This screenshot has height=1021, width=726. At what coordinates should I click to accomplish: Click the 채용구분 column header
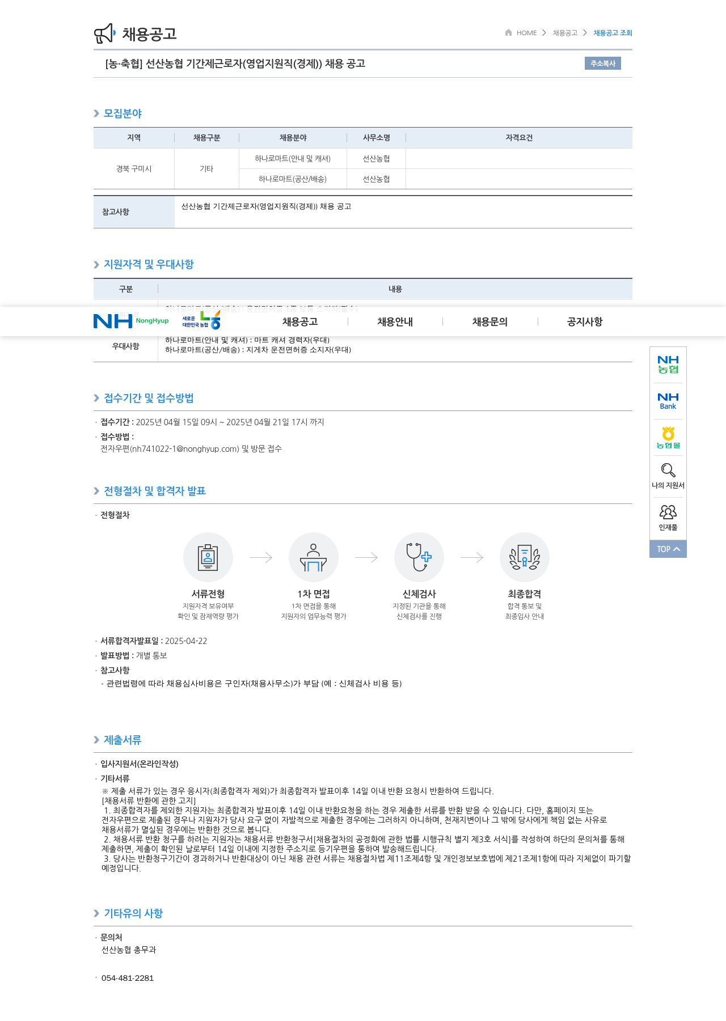(x=206, y=138)
